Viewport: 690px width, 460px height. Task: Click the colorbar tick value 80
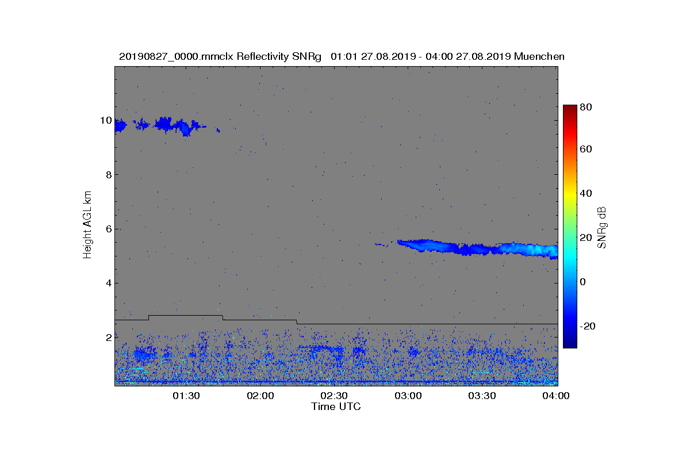(x=587, y=107)
